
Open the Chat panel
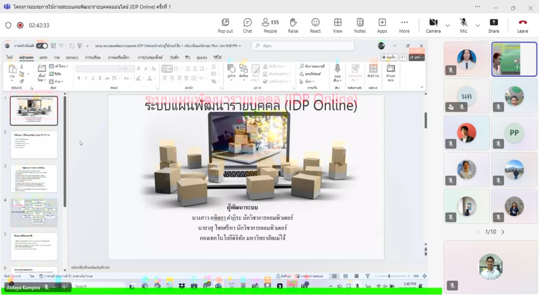(x=247, y=25)
